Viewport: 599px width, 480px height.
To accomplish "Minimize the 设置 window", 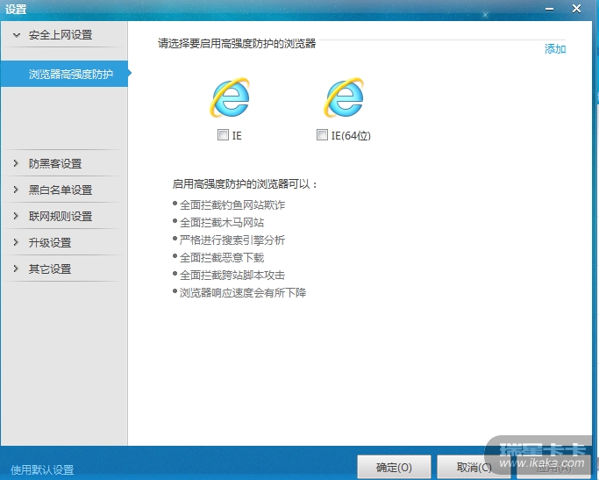I will [x=550, y=9].
